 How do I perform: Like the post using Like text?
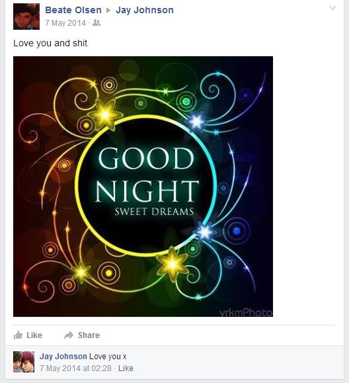click(x=34, y=335)
